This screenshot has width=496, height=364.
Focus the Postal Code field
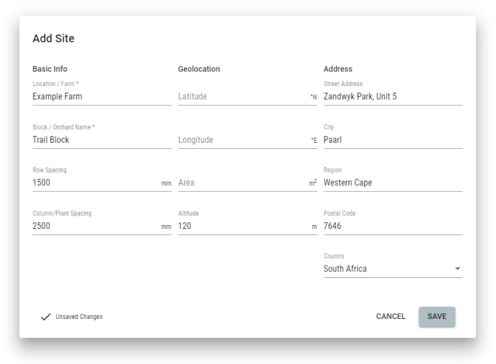click(392, 226)
